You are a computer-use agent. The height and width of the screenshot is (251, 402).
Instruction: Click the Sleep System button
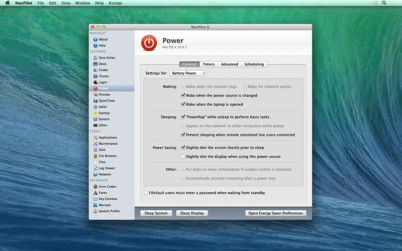coord(156,213)
